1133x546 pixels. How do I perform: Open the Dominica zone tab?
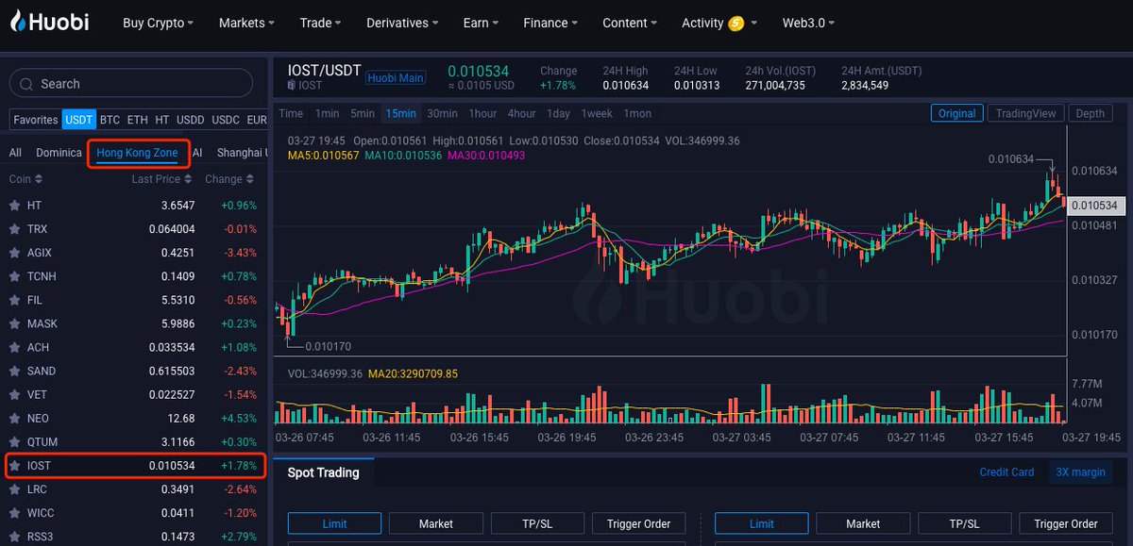coord(59,152)
